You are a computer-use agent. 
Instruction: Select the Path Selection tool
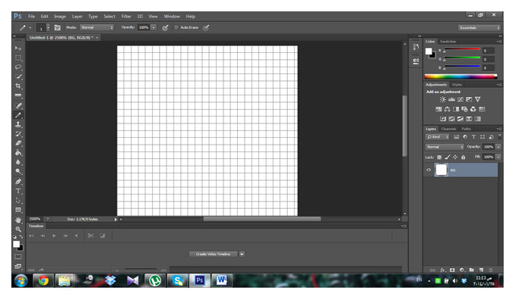coord(18,200)
